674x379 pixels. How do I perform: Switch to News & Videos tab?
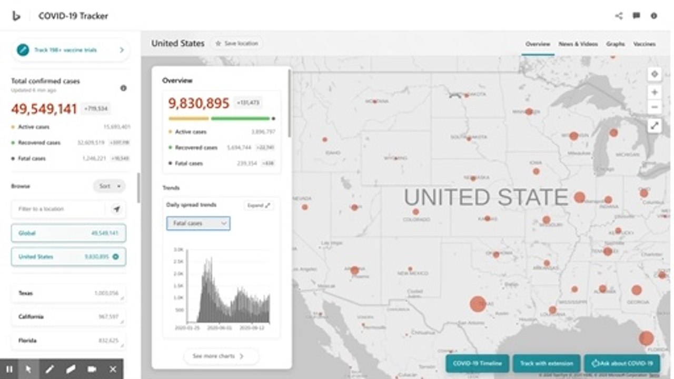(578, 44)
